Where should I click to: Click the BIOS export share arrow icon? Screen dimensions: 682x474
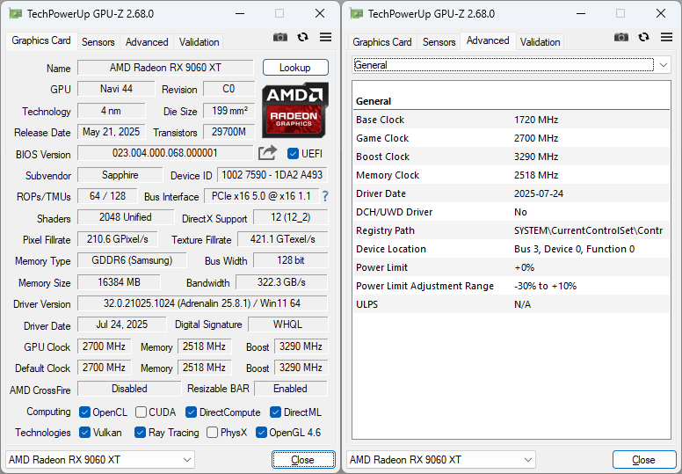[x=267, y=153]
